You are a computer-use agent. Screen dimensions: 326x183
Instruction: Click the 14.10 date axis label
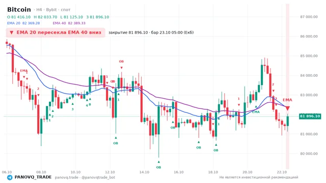(x=144, y=172)
